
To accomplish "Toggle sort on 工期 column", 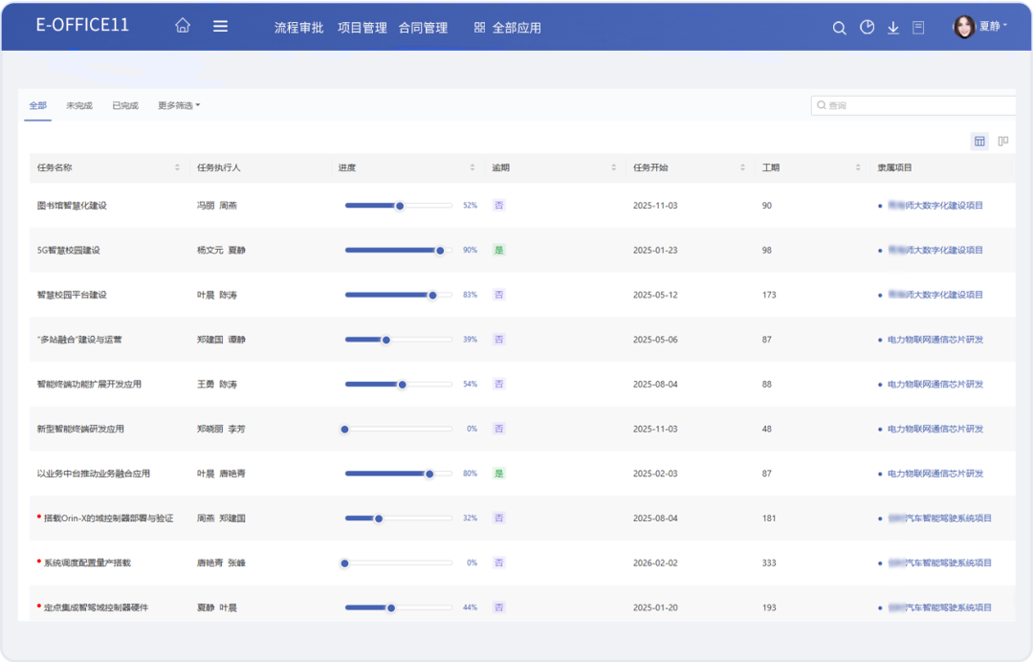I will [858, 167].
